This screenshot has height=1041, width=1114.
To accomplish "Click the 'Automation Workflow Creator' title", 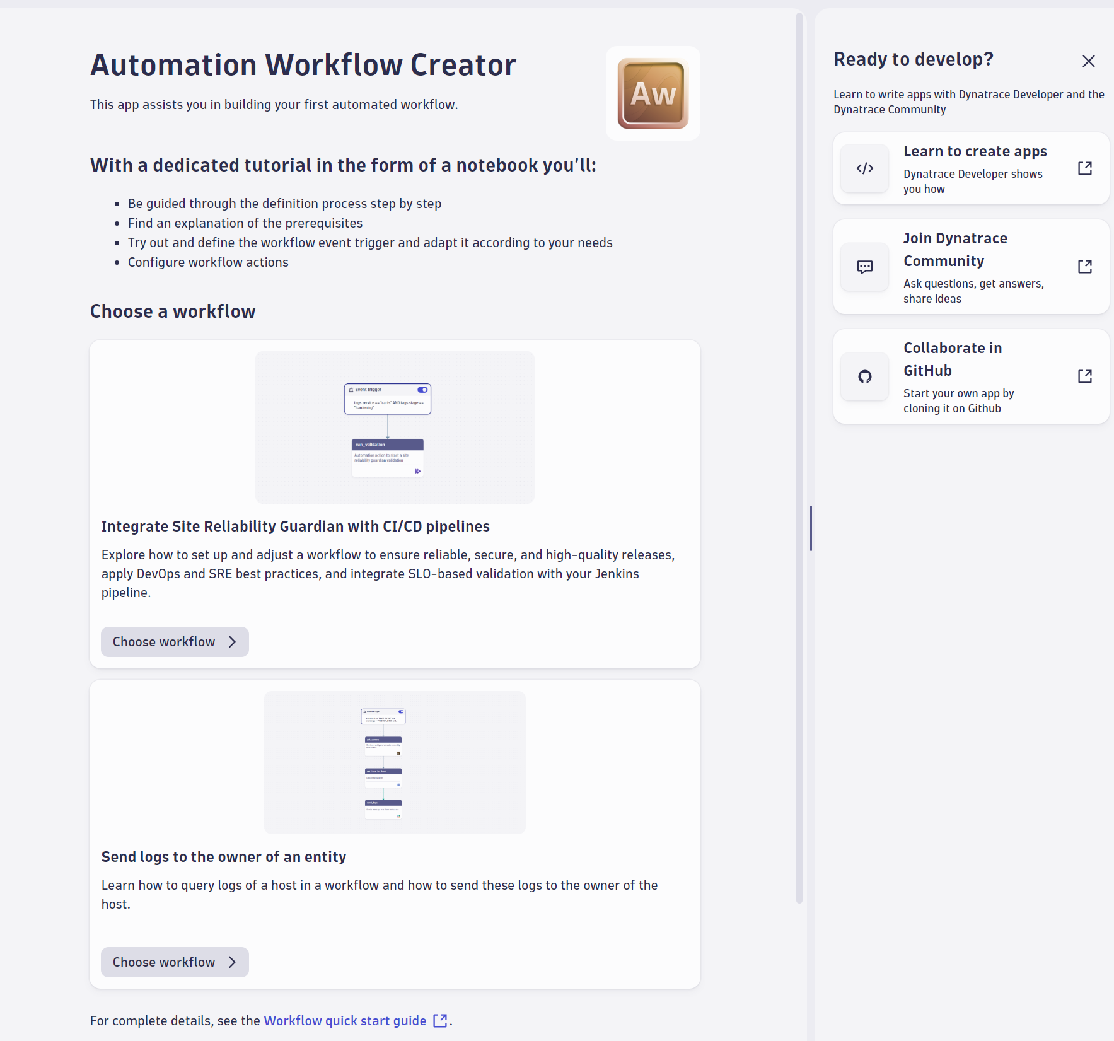I will [303, 65].
